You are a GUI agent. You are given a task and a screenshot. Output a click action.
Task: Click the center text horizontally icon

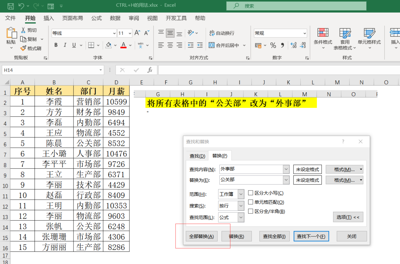(x=170, y=45)
